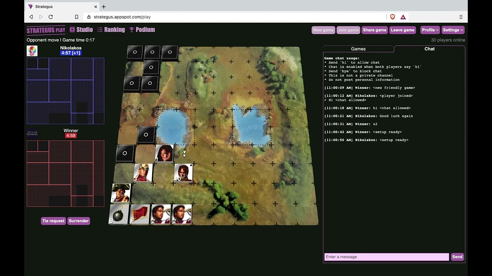Expand the Profile dropdown
The width and height of the screenshot is (492, 276).
430,30
